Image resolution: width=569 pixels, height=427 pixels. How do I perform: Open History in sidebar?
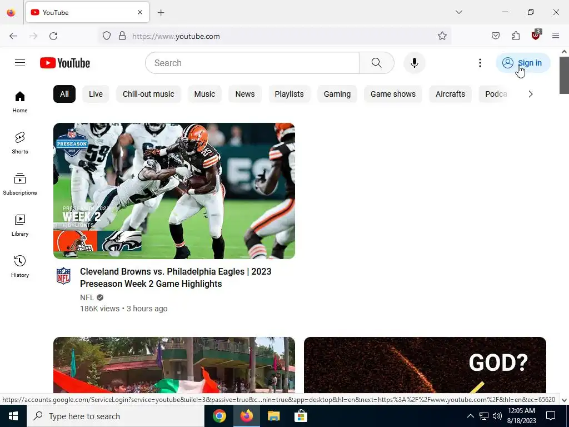[20, 266]
